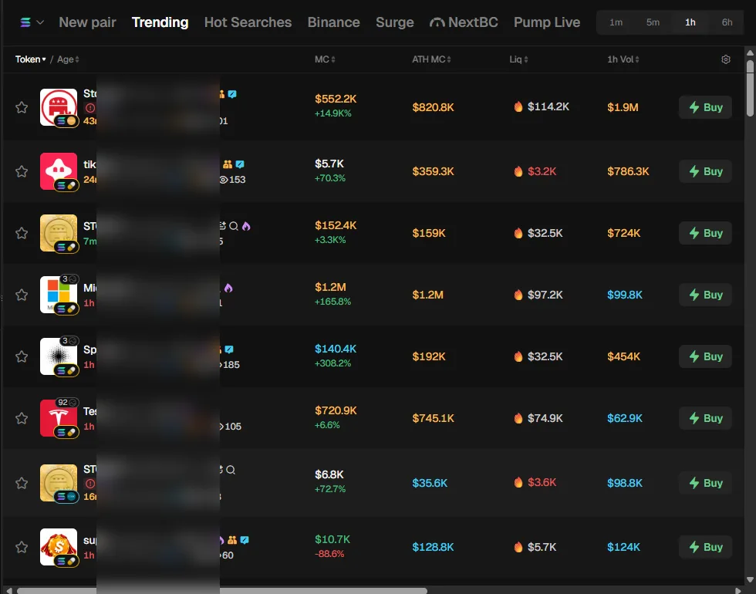The height and width of the screenshot is (594, 756).
Task: Click blue chat badge in $10.7K row
Action: [245, 540]
